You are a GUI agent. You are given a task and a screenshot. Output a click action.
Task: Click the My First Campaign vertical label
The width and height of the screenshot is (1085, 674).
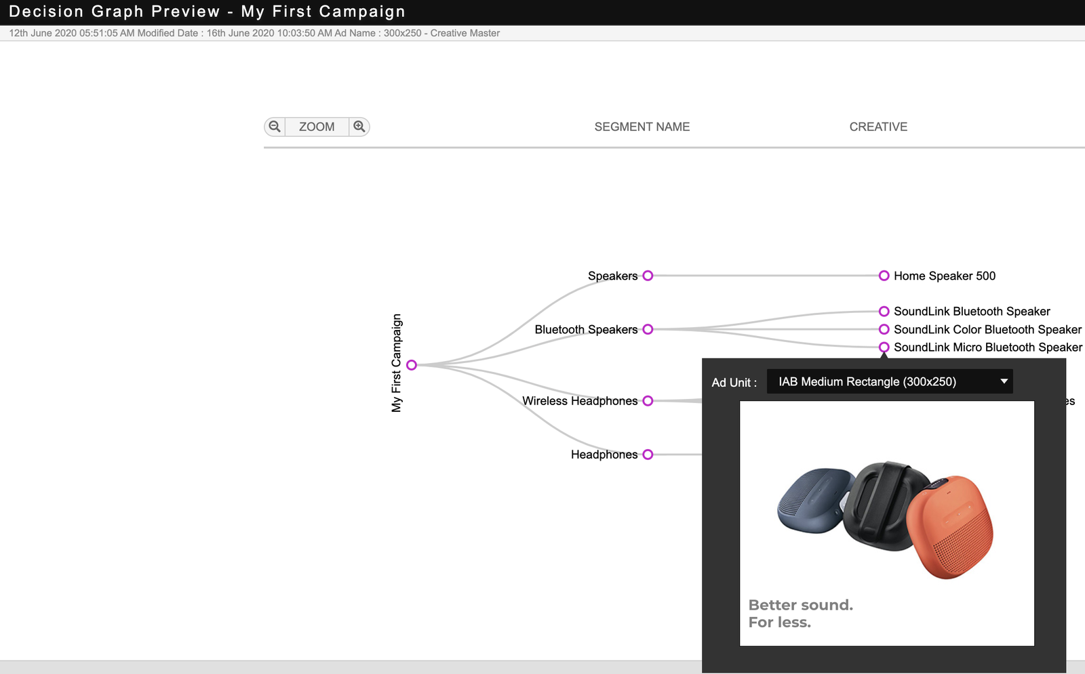397,363
